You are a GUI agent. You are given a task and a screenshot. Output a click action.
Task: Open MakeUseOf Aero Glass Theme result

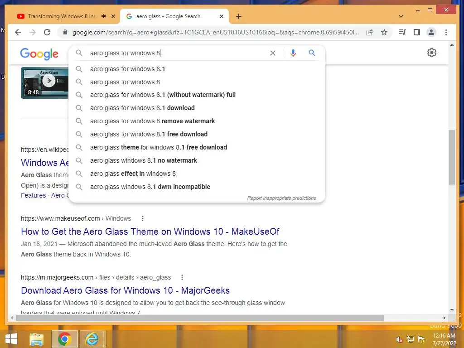tap(150, 232)
